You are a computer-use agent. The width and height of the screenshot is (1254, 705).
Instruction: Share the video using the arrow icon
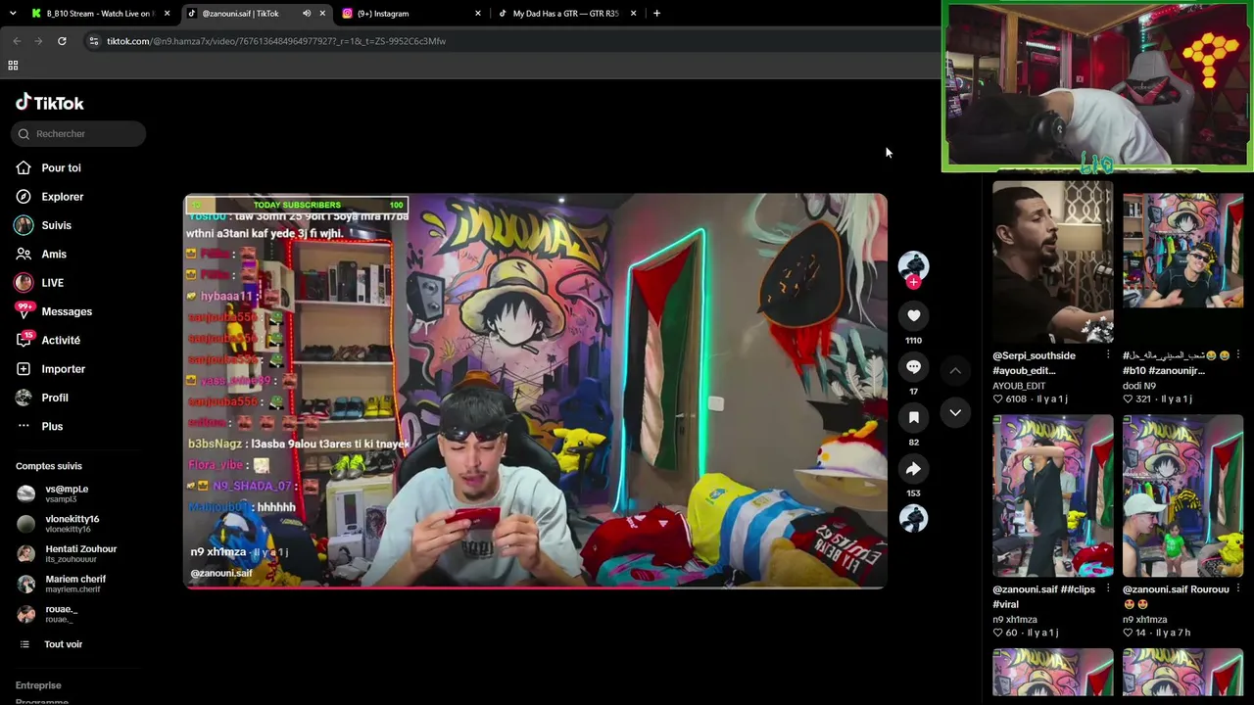tap(913, 468)
